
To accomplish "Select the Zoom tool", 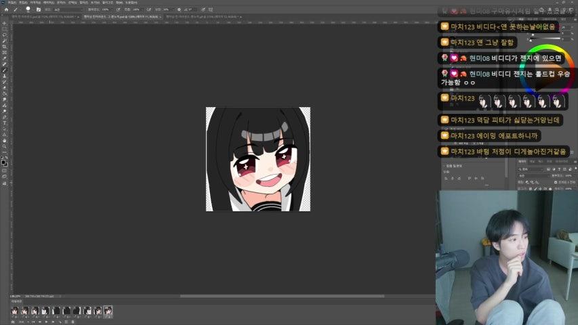I will (x=5, y=146).
